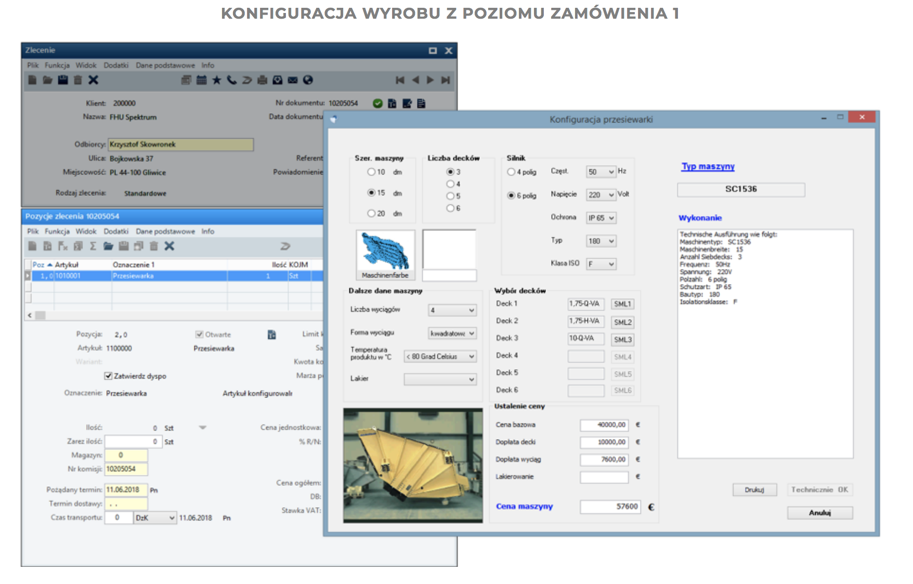Open the Typ maszyny link
913x584 pixels.
(707, 166)
